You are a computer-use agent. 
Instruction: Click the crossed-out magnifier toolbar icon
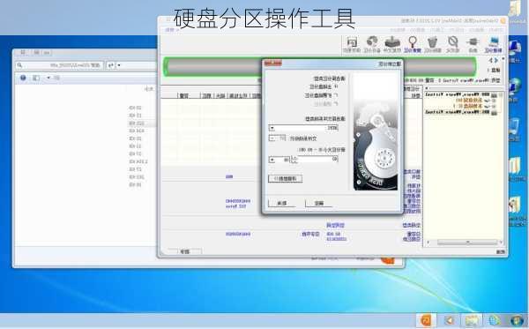pos(452,44)
